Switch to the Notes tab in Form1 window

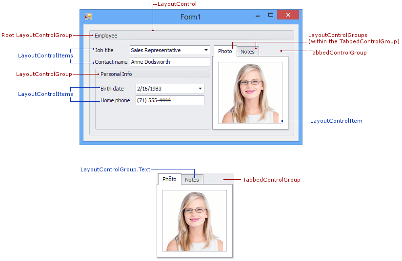(247, 52)
